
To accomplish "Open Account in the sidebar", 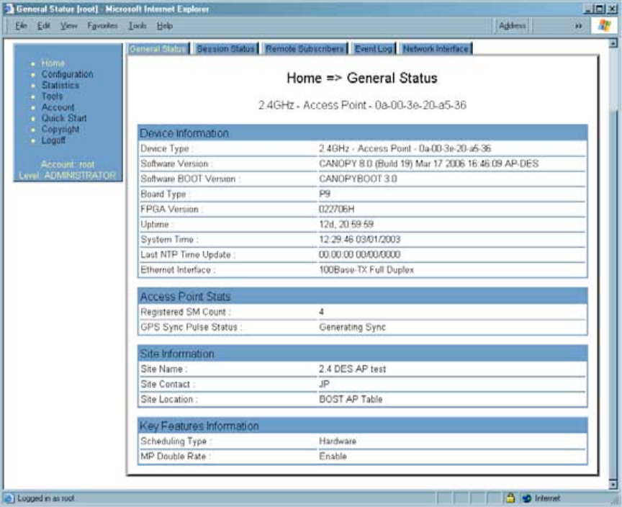I will (x=58, y=107).
